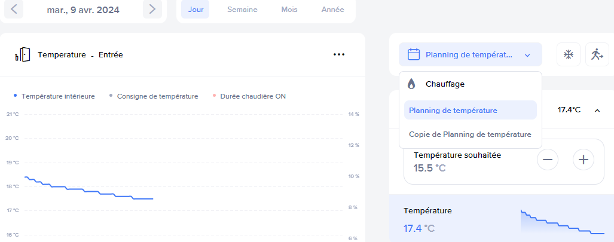Increase desired temperature with plus button
This screenshot has height=242, width=614.
[x=584, y=160]
